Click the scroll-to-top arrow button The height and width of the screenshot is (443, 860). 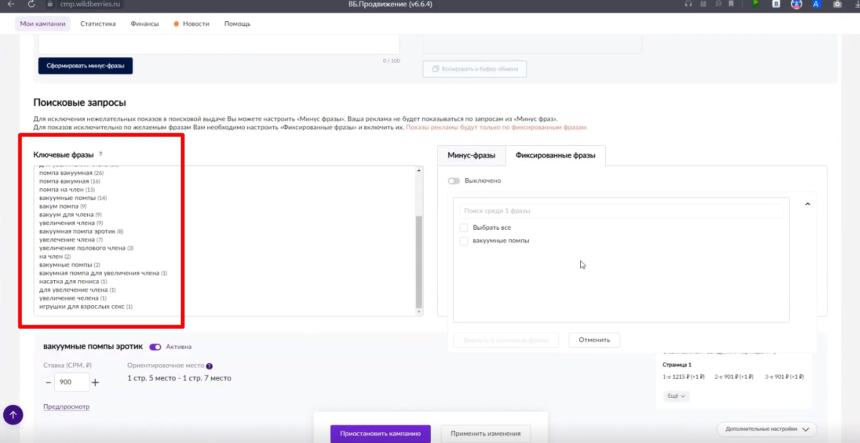point(13,415)
